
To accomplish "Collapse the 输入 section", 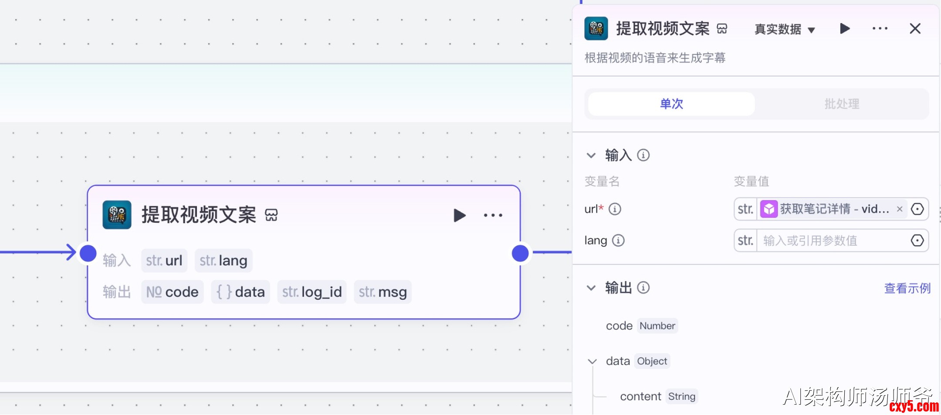I will click(x=591, y=155).
